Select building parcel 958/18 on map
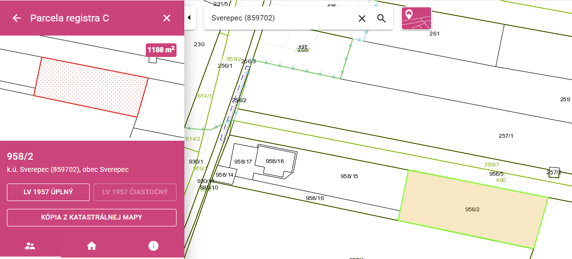 click(x=275, y=161)
